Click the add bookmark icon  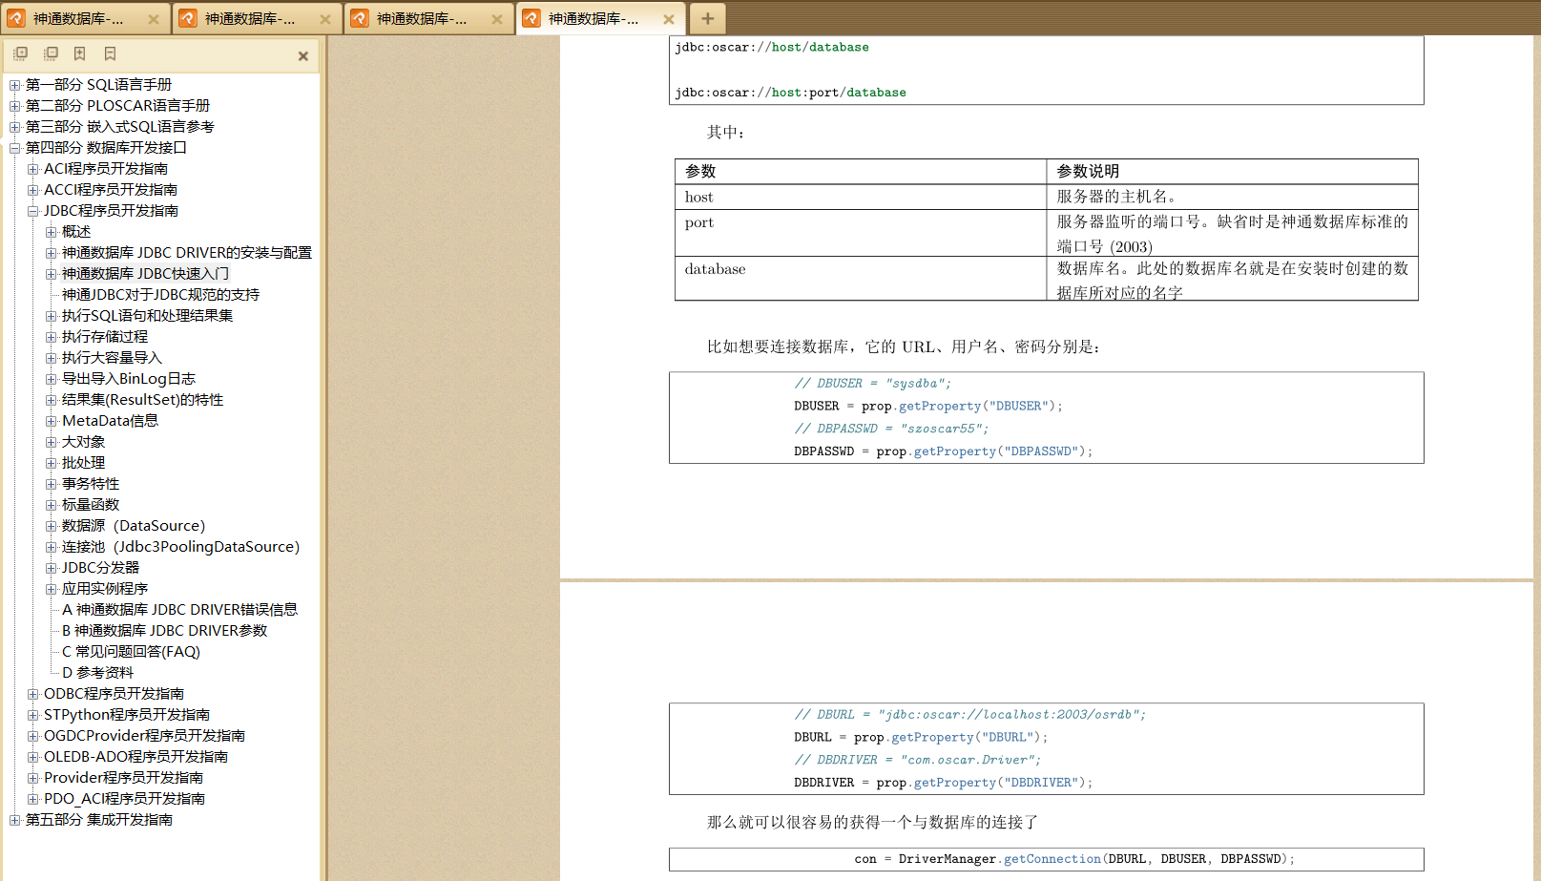coord(80,54)
